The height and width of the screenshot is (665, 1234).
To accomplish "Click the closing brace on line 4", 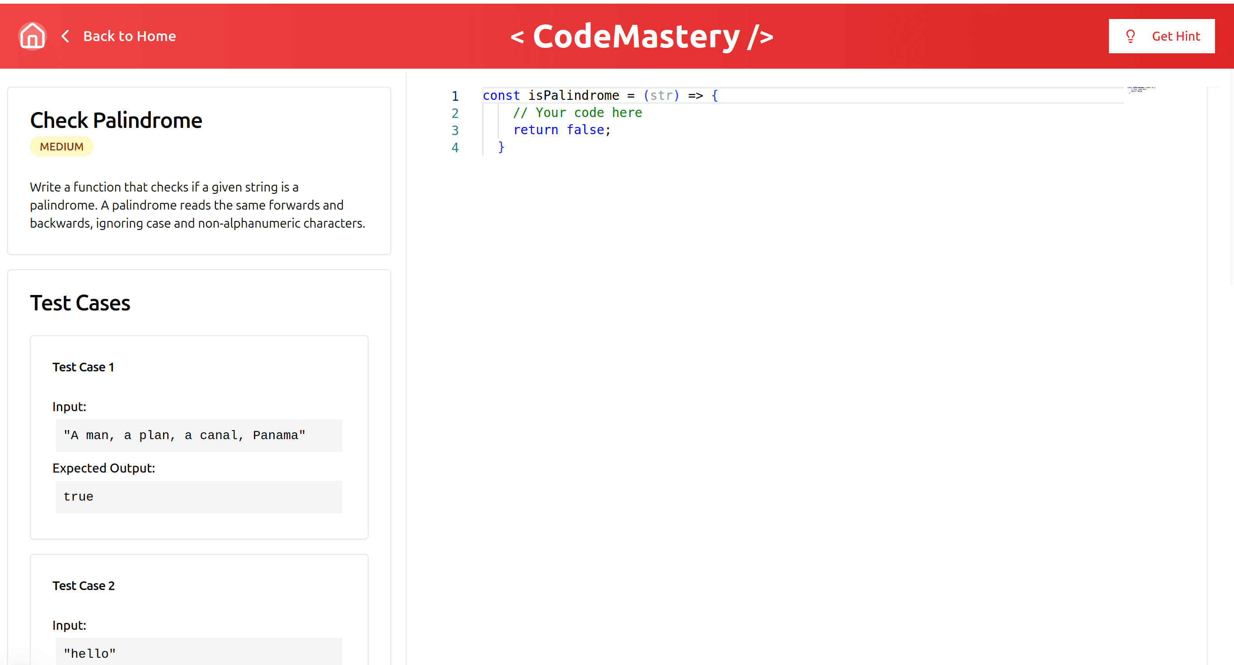I will [x=501, y=147].
